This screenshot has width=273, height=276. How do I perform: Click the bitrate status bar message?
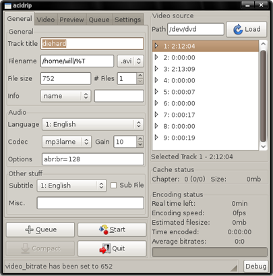(59, 267)
